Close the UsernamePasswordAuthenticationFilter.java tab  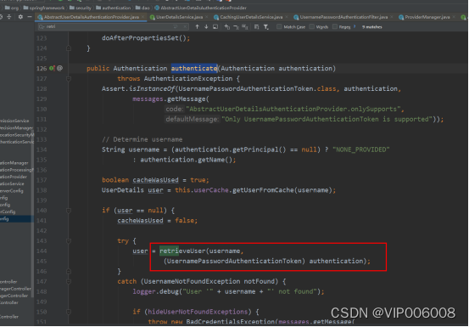[x=392, y=17]
